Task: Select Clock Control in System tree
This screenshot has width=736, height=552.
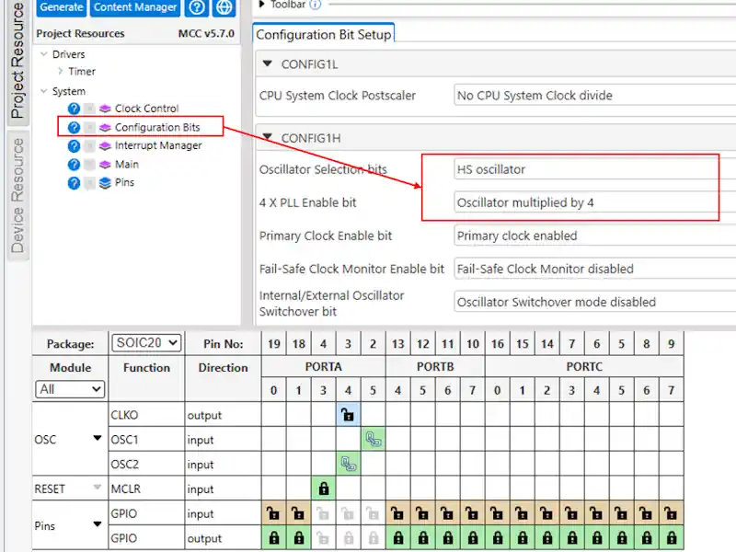Action: 146,109
